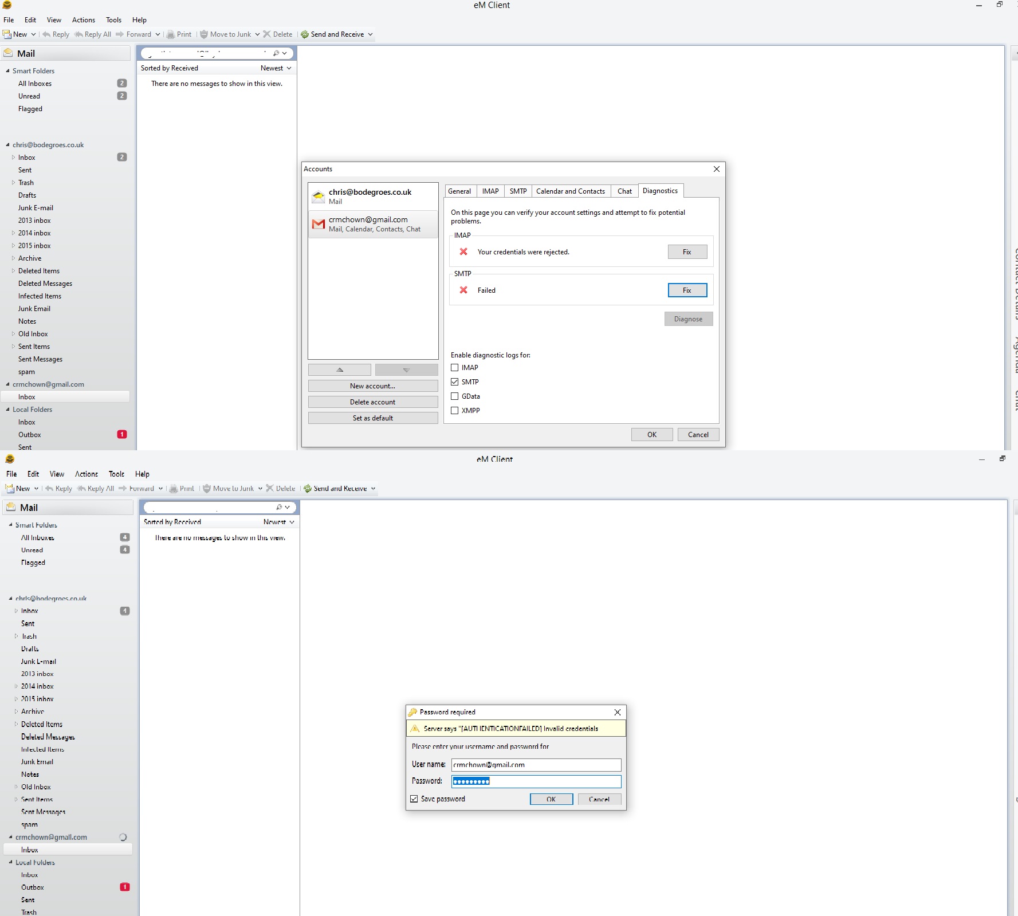Click Delete account button

(373, 402)
